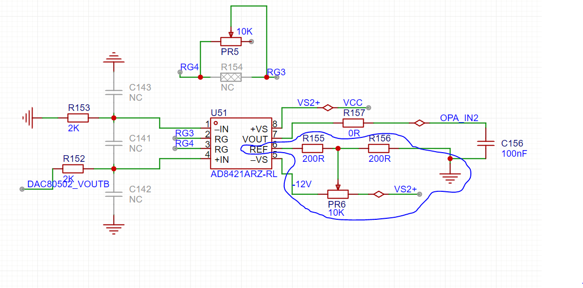The width and height of the screenshot is (583, 288).
Task: Click the 200R value under R155
Action: [x=313, y=159]
